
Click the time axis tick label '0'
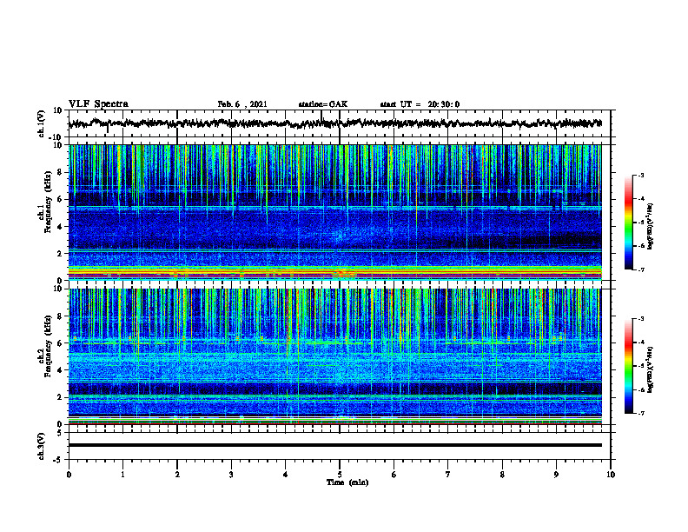tap(69, 475)
